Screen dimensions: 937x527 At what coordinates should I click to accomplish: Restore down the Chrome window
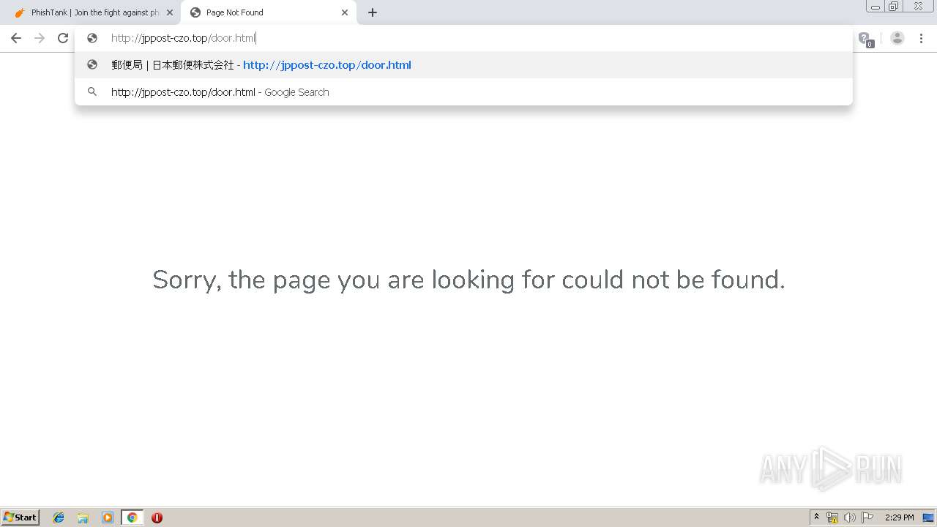click(894, 7)
